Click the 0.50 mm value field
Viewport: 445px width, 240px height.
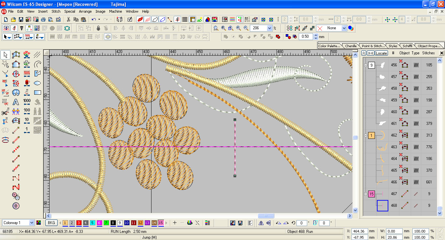click(x=306, y=37)
